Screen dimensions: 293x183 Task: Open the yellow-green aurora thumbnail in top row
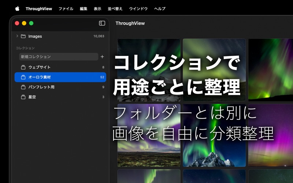click(x=214, y=70)
